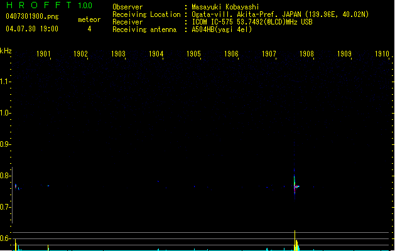Click the 1908 time axis marker
The image size is (395, 251).
click(x=306, y=54)
